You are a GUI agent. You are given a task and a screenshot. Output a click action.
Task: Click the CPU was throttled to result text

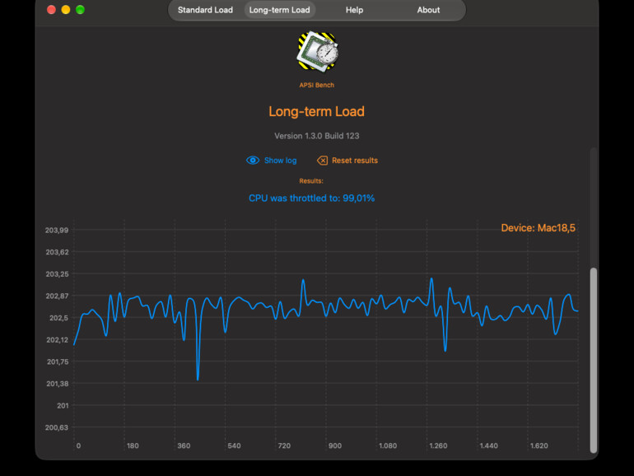(x=312, y=198)
